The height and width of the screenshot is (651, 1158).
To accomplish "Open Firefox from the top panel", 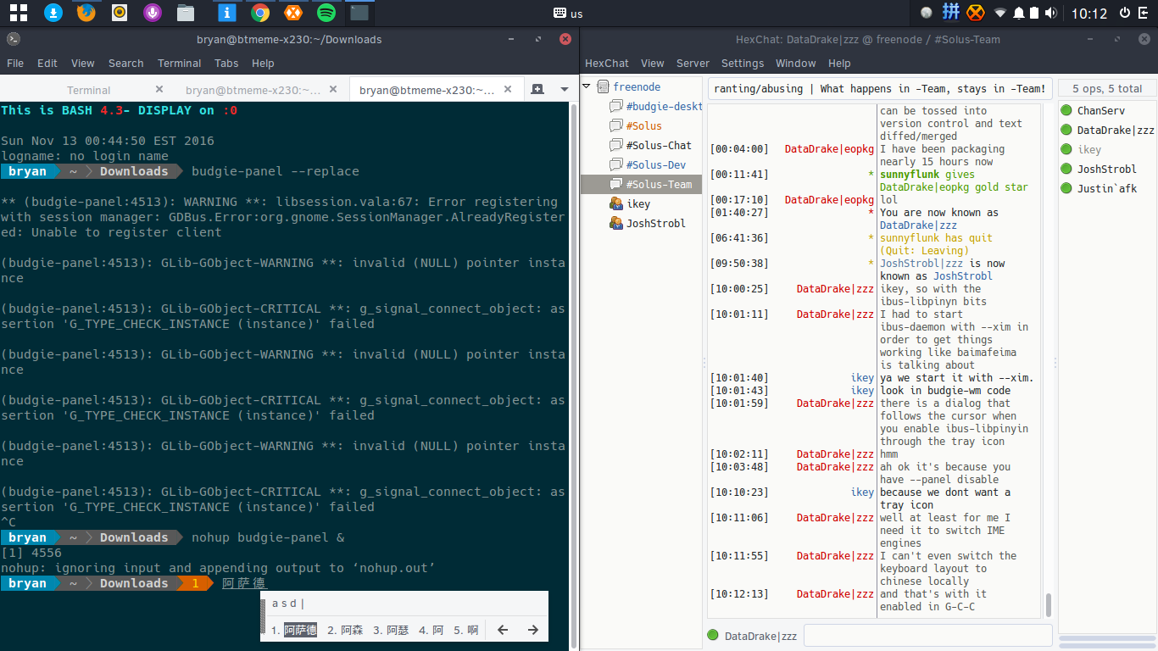I will click(x=86, y=13).
